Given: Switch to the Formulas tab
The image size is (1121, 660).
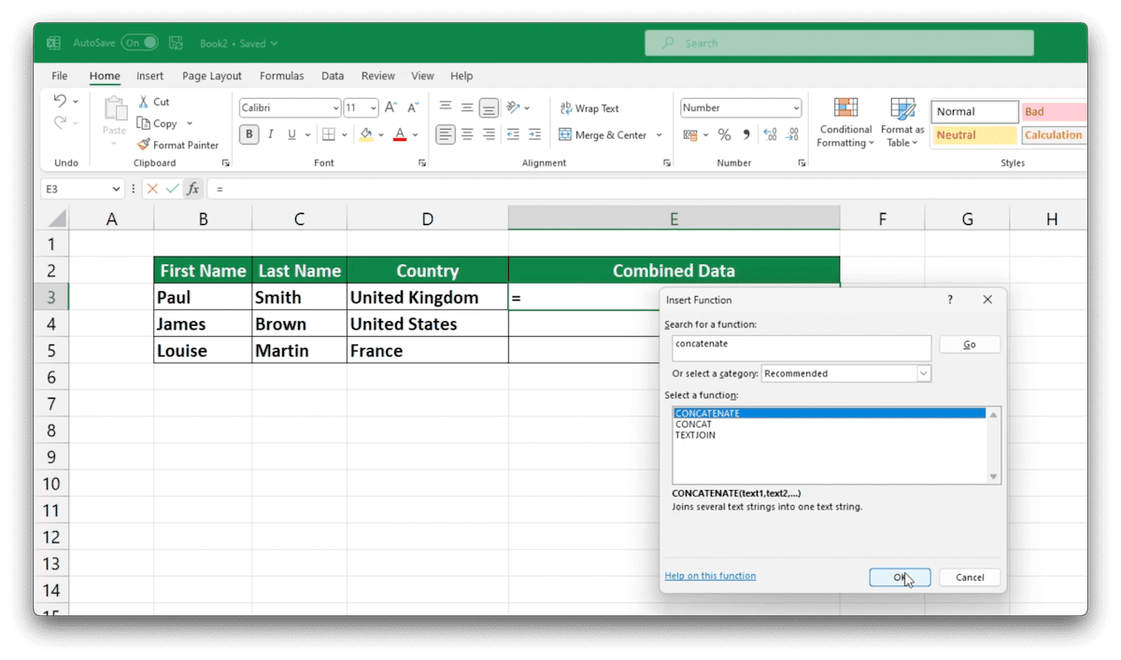Looking at the screenshot, I should click(281, 76).
